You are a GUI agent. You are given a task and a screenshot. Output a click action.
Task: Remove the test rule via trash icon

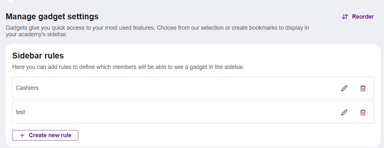pos(363,112)
